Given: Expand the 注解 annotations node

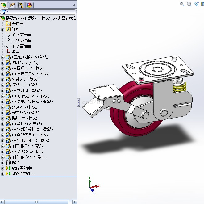Looking at the screenshot, I should tap(3, 29).
